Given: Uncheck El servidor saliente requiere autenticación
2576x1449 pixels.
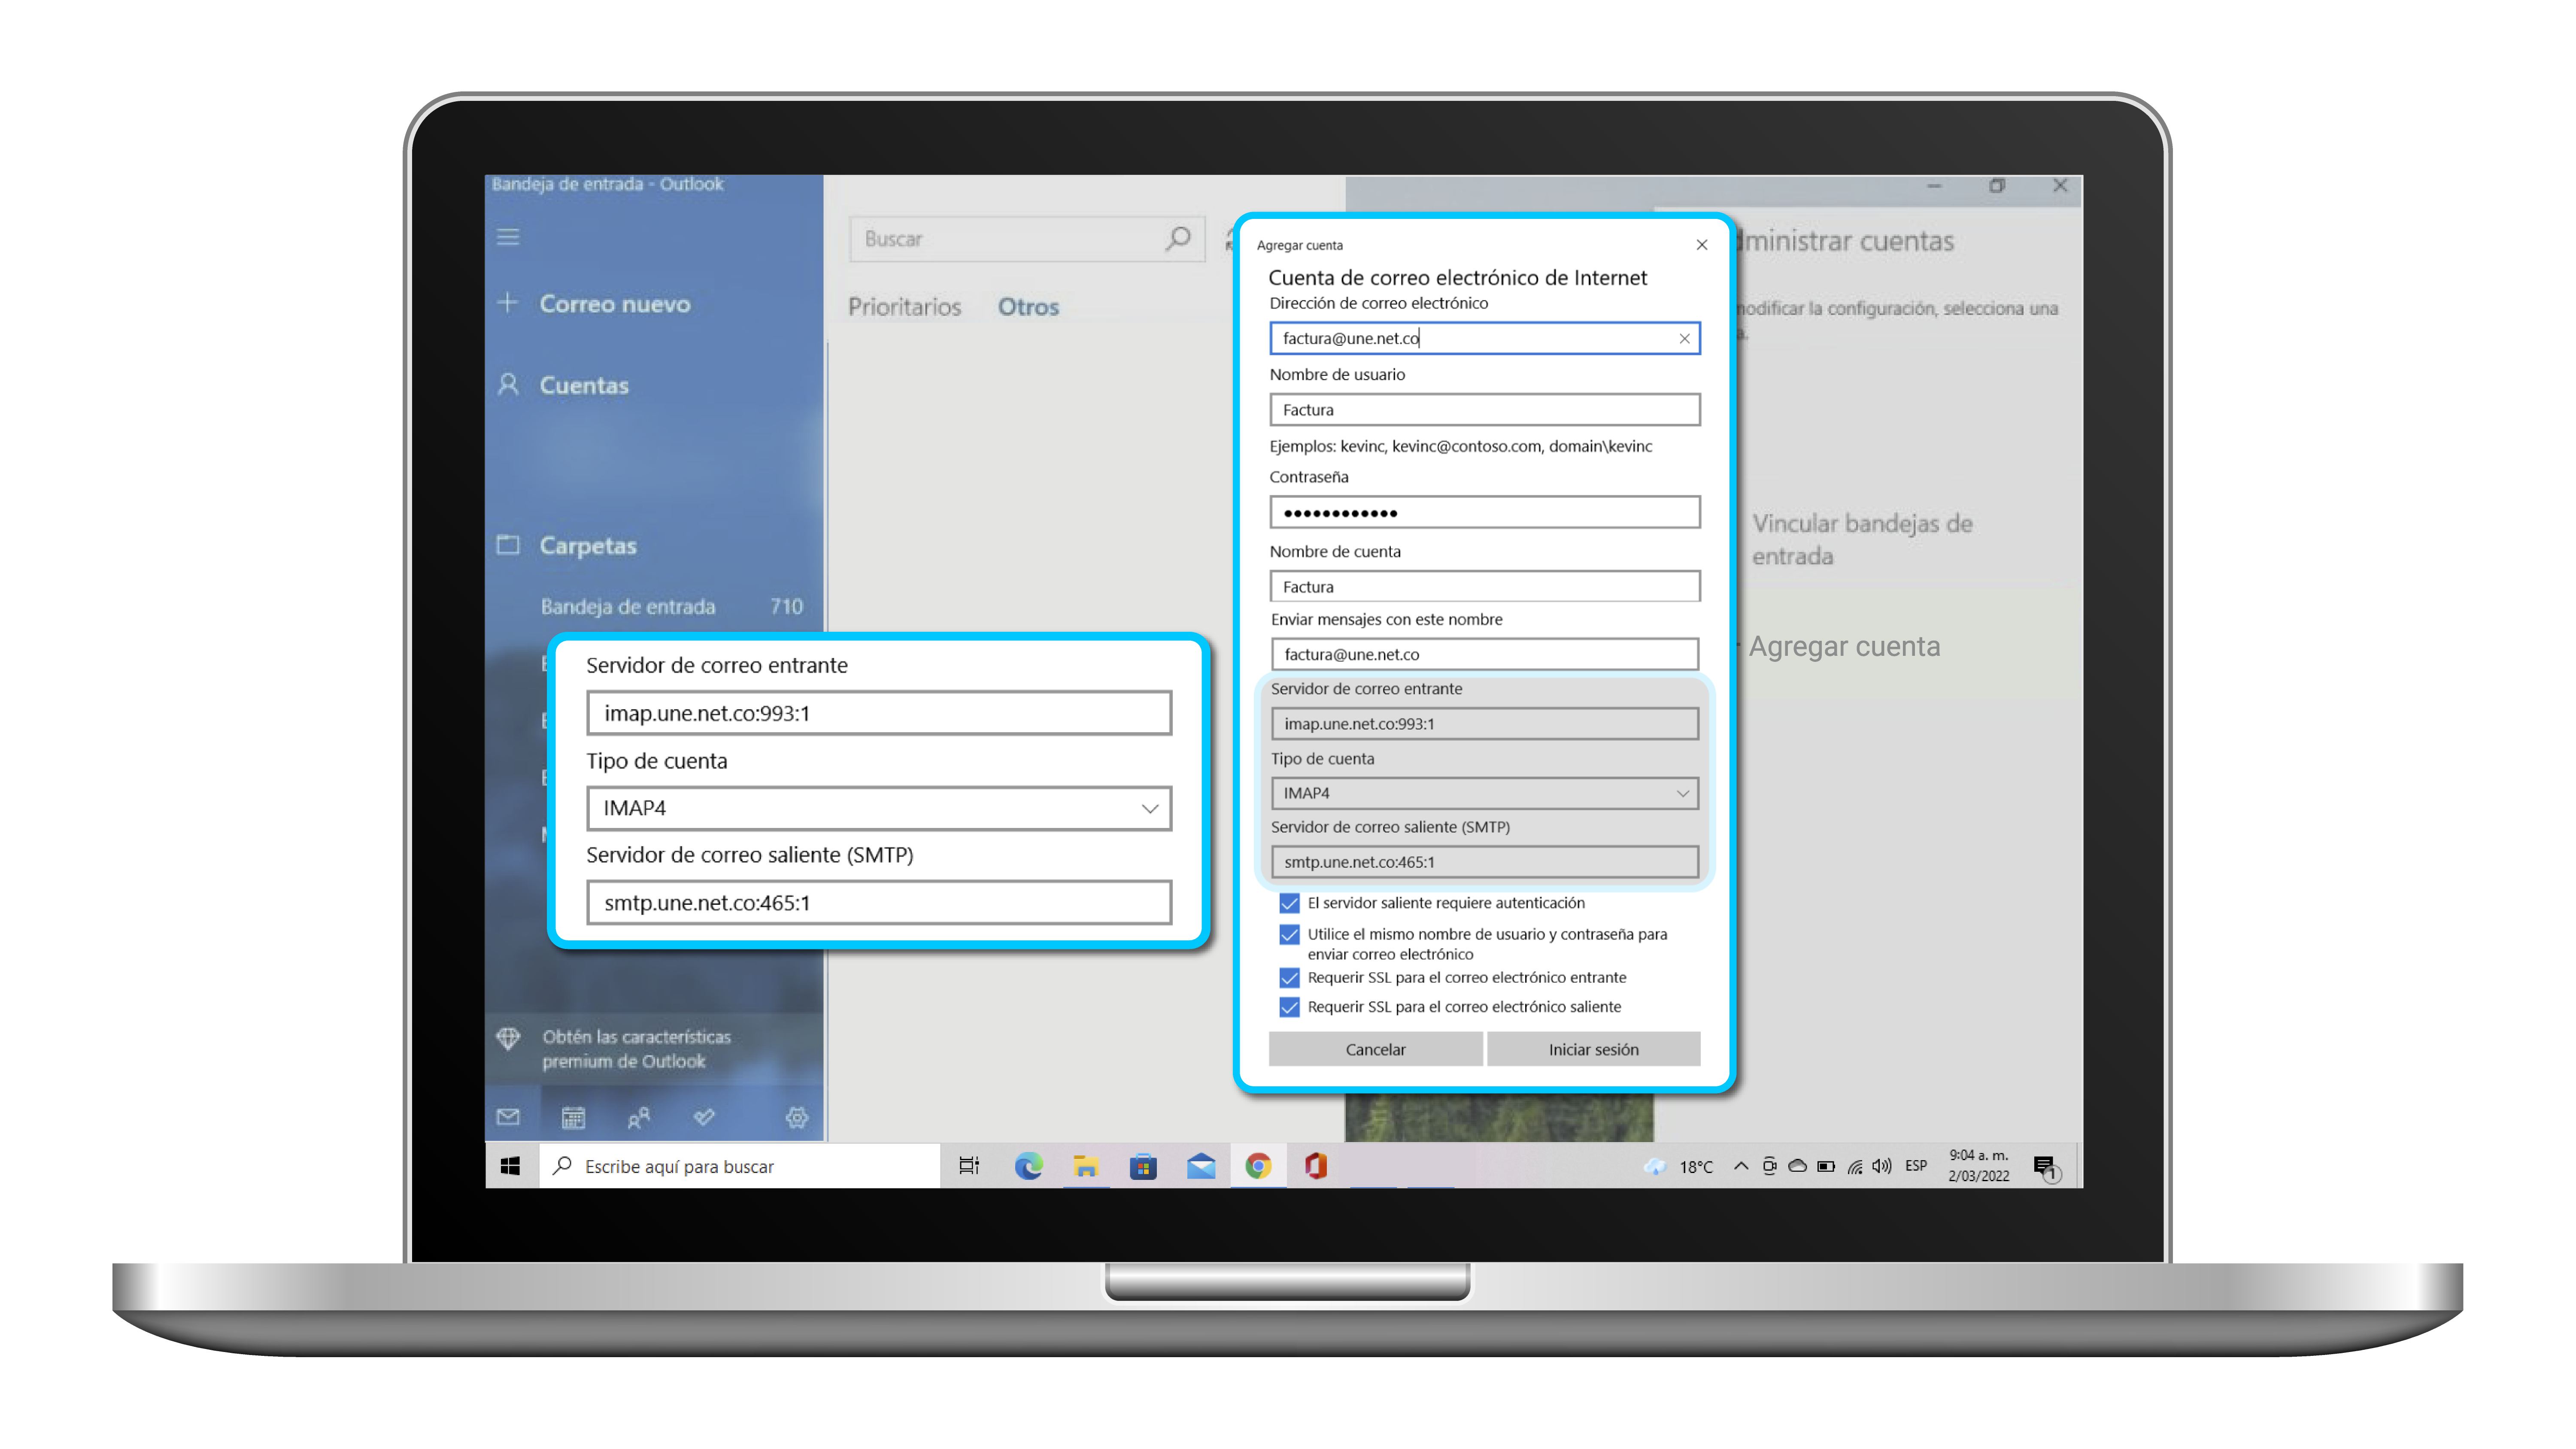Looking at the screenshot, I should [1289, 903].
